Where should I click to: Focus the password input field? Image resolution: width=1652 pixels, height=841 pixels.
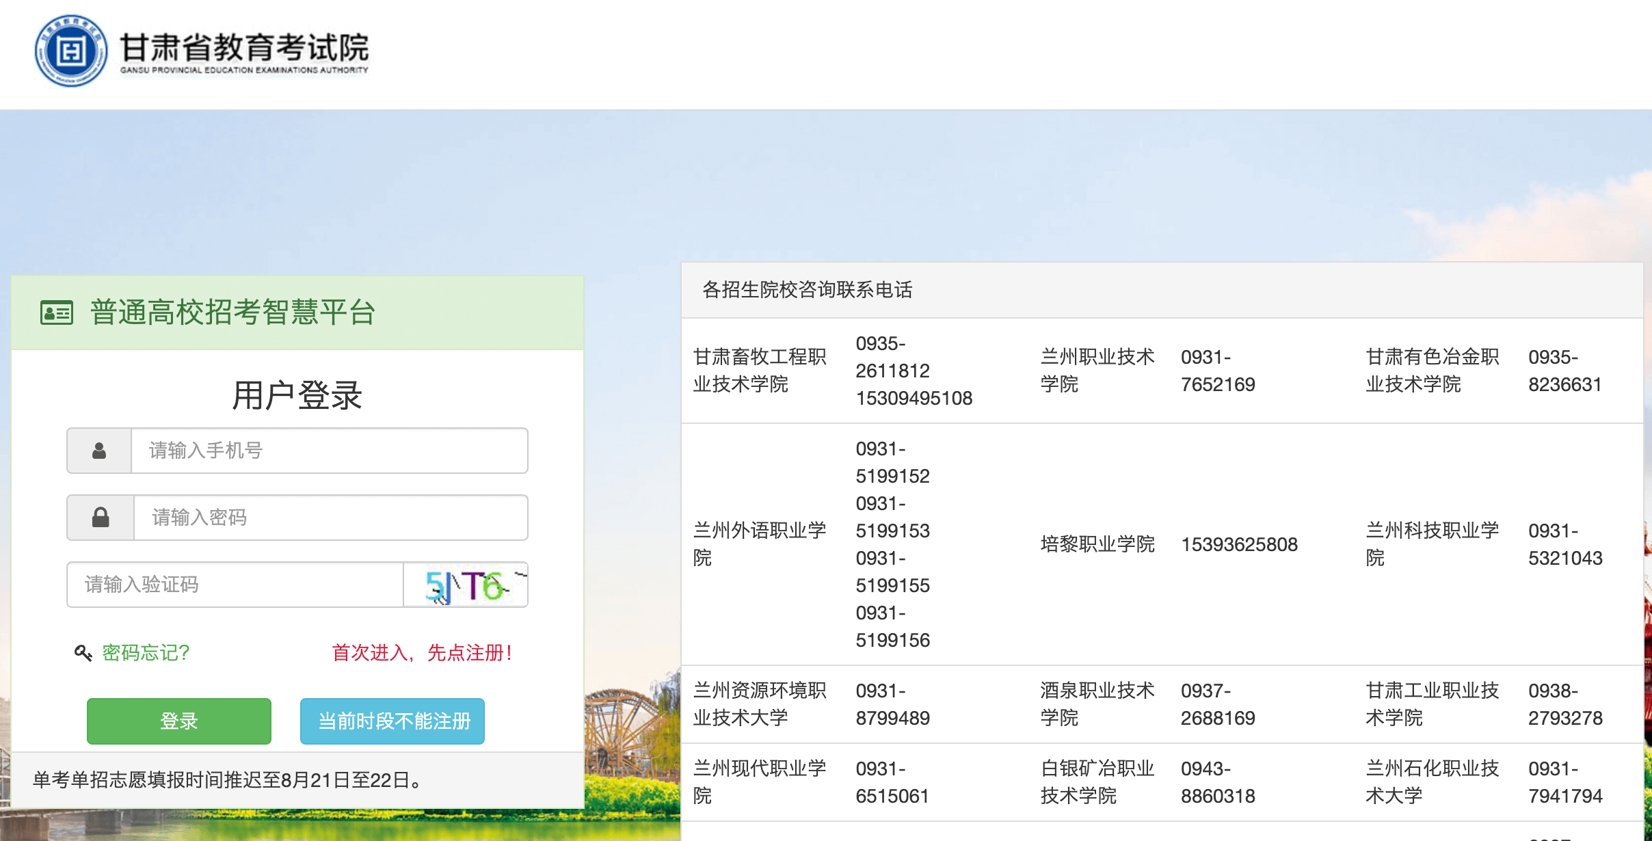330,518
